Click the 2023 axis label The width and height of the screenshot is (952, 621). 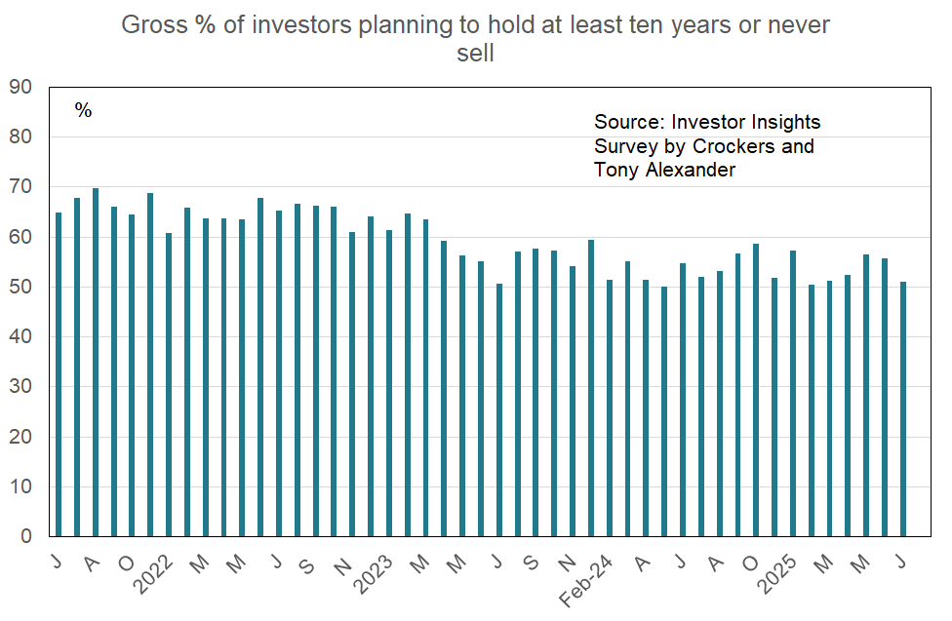(373, 573)
